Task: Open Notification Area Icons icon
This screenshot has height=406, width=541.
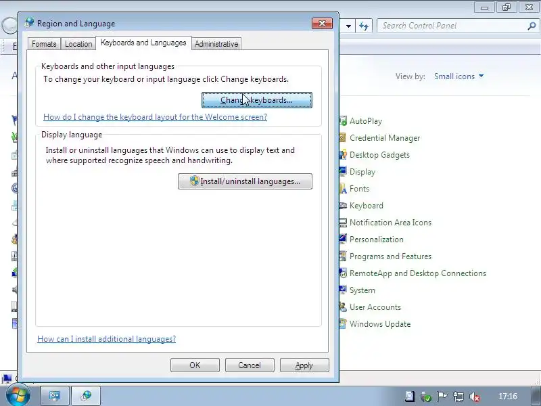Action: point(343,223)
